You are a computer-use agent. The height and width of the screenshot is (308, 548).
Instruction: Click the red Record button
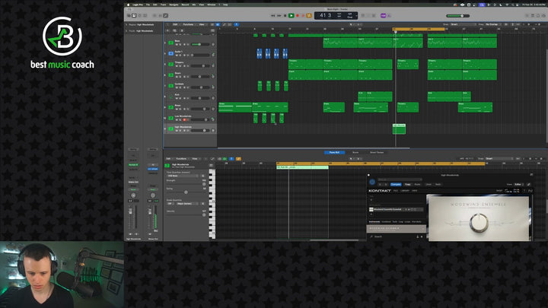(x=298, y=16)
